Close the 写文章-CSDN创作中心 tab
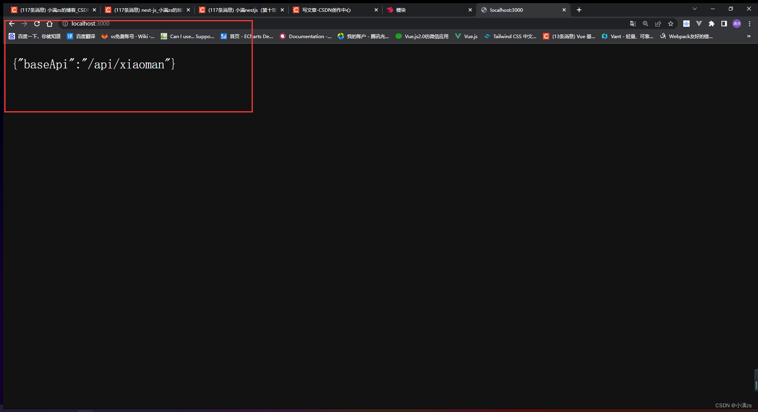The height and width of the screenshot is (412, 758). pos(376,10)
